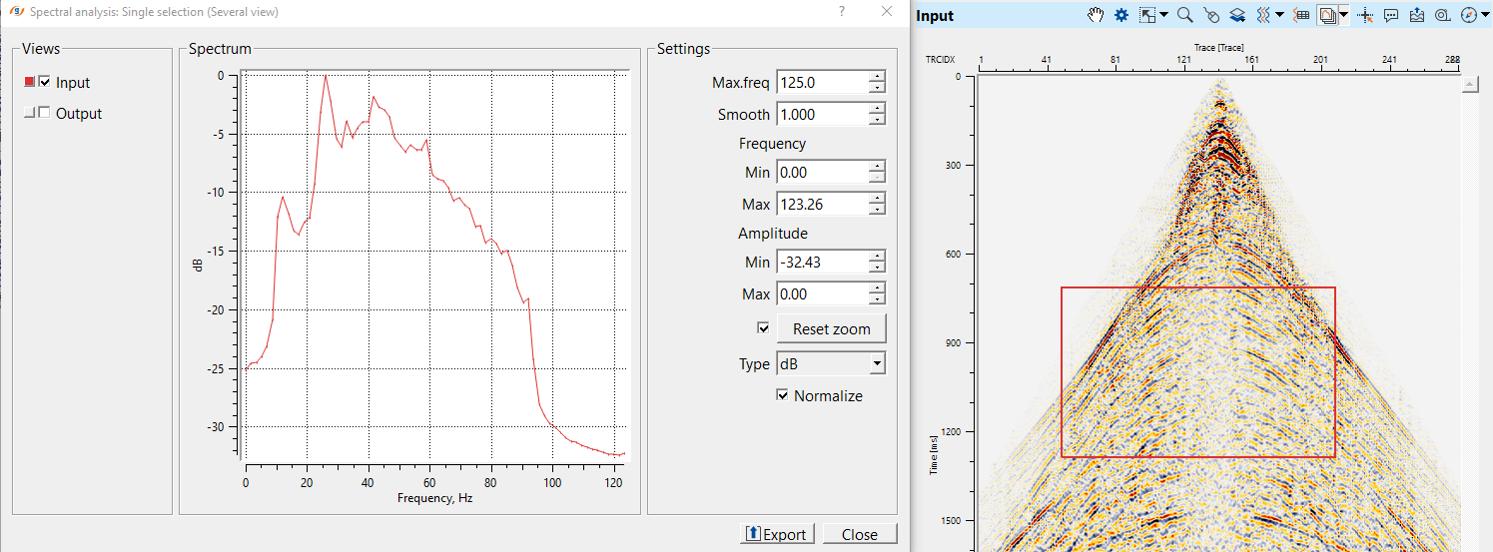1493x552 pixels.
Task: Click the Max.freq spinner arrows
Action: [x=877, y=83]
